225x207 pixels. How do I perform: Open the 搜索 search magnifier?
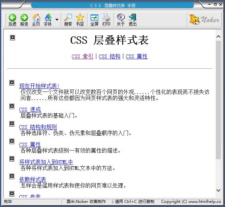68,20
